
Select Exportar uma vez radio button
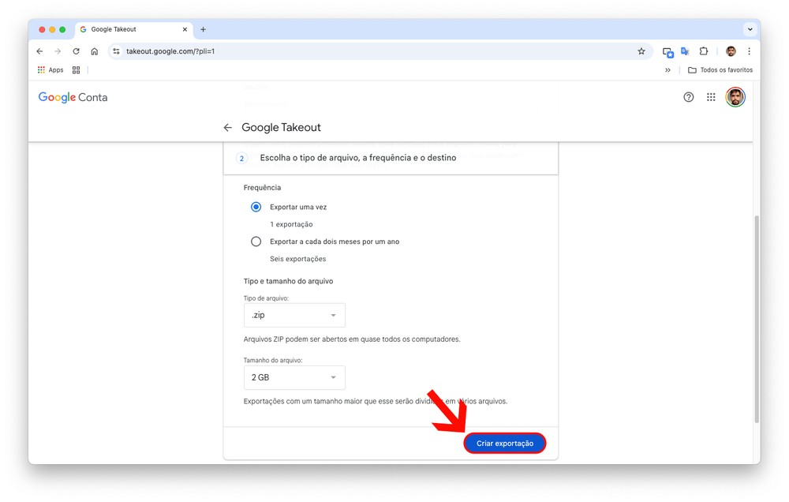[x=256, y=207]
